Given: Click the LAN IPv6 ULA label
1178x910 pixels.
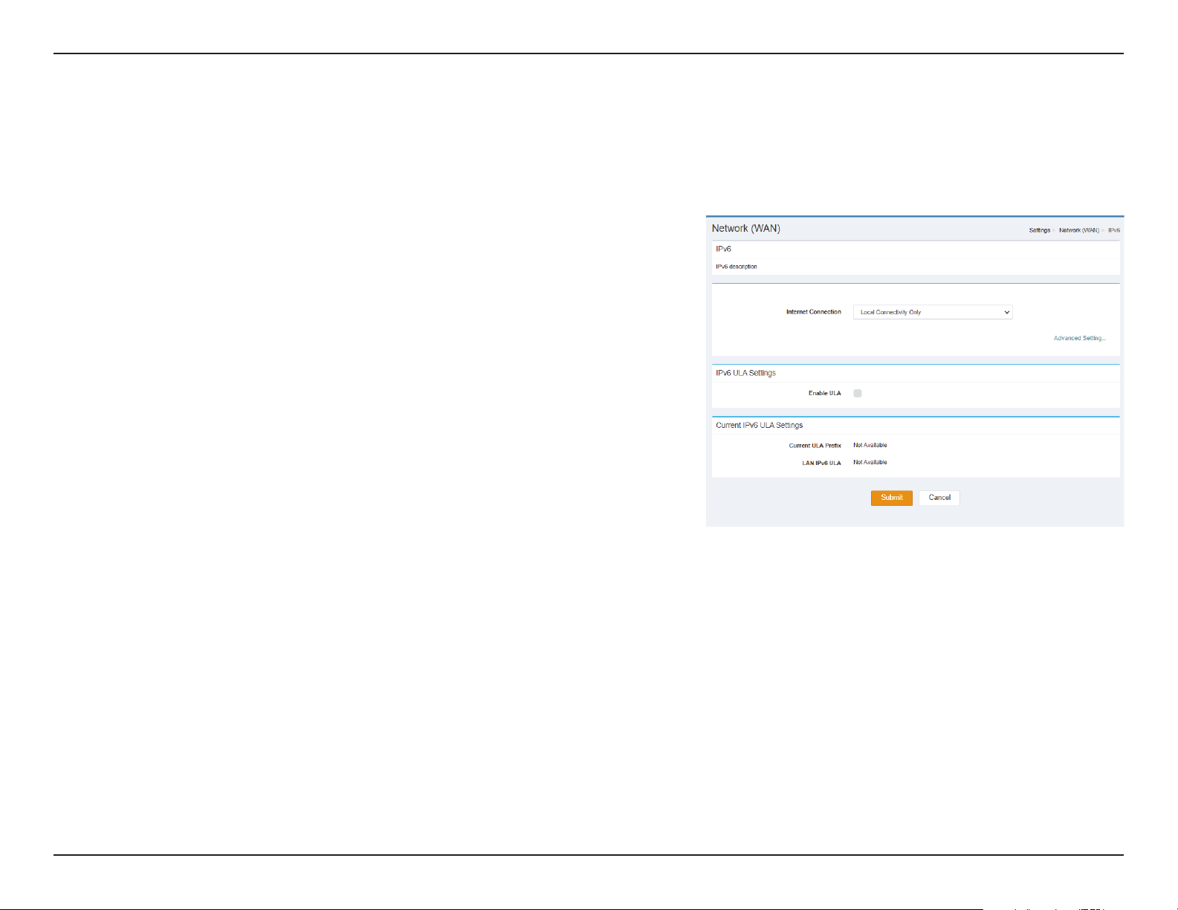Looking at the screenshot, I should (821, 463).
